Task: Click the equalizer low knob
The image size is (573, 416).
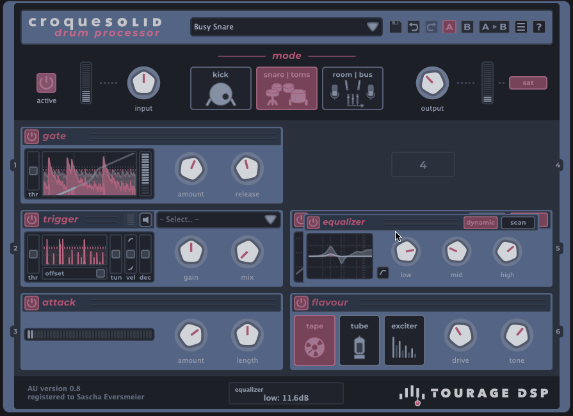Action: click(x=406, y=252)
